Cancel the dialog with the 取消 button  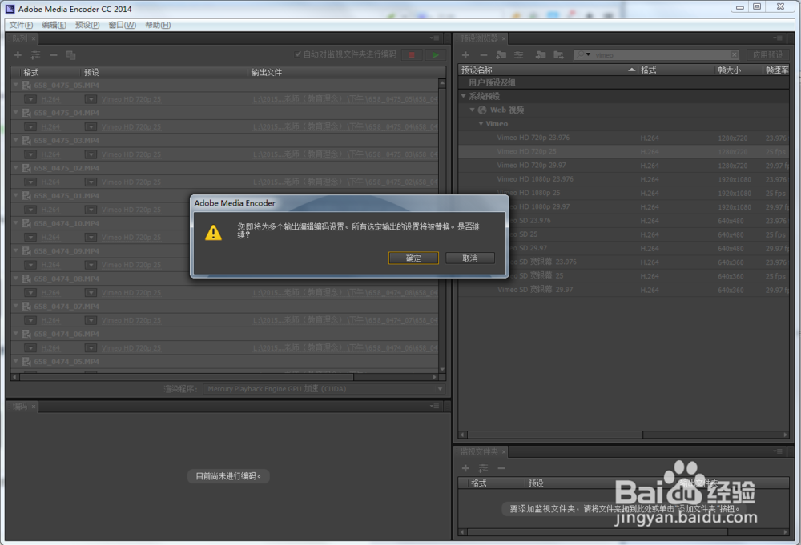click(470, 258)
